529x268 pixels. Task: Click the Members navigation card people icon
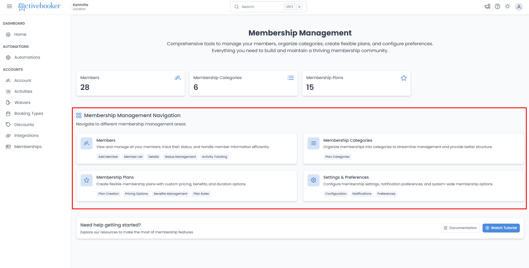coord(87,143)
